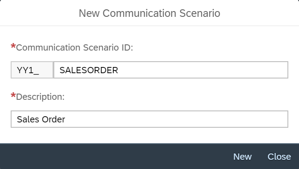Click the Communication Scenario ID label
The width and height of the screenshot is (299, 169).
click(74, 47)
